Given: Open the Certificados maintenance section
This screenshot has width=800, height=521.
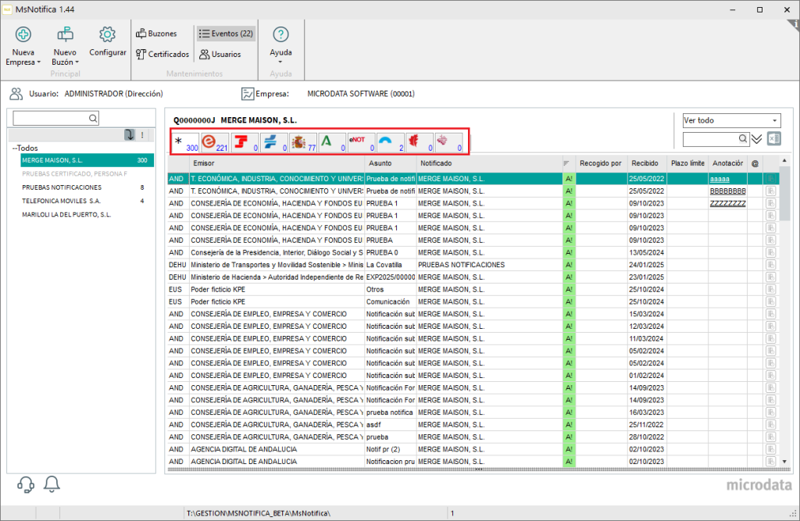Looking at the screenshot, I should click(x=162, y=54).
